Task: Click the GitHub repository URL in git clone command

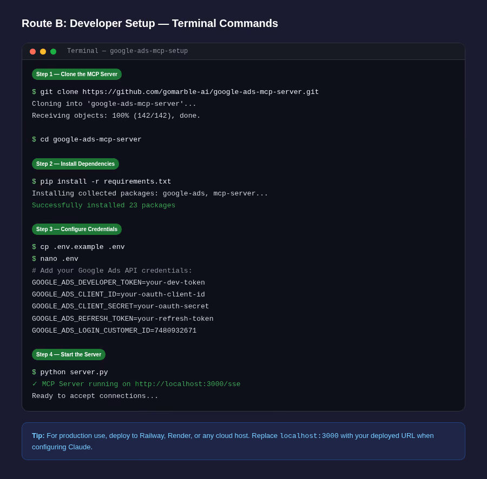Action: tap(200, 92)
